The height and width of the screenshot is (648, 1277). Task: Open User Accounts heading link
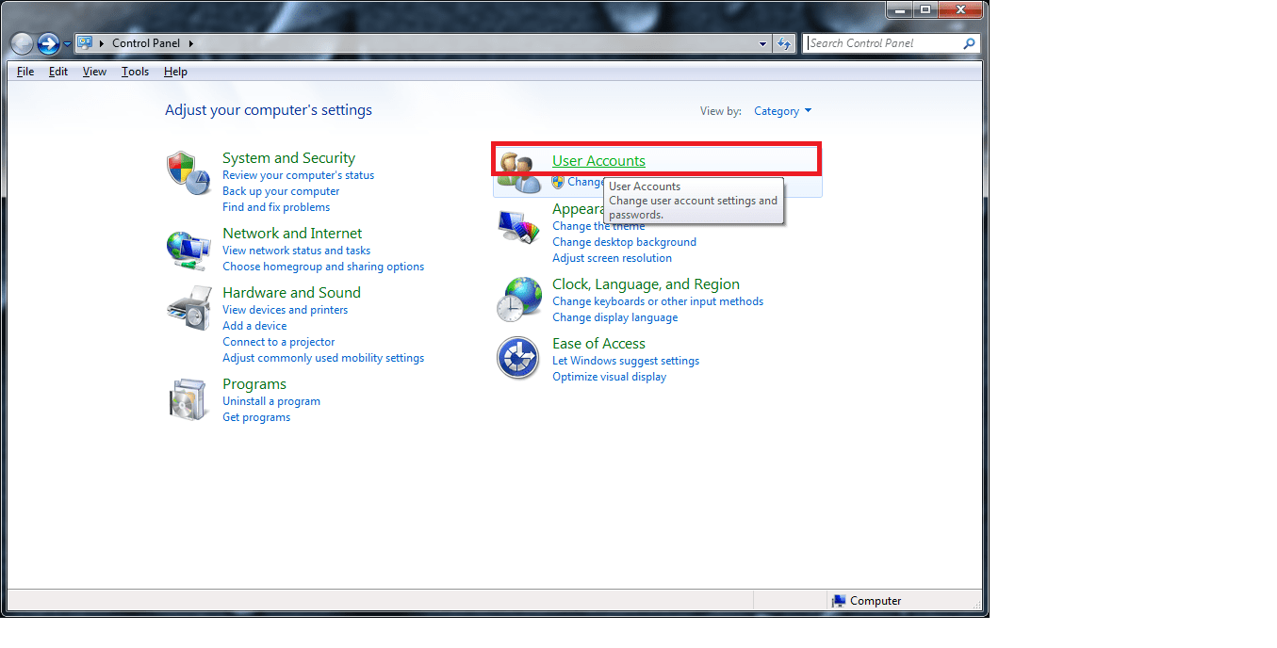pos(598,161)
